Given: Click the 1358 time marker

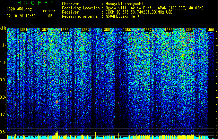Looking at the screenshot, I should pos(169,30).
